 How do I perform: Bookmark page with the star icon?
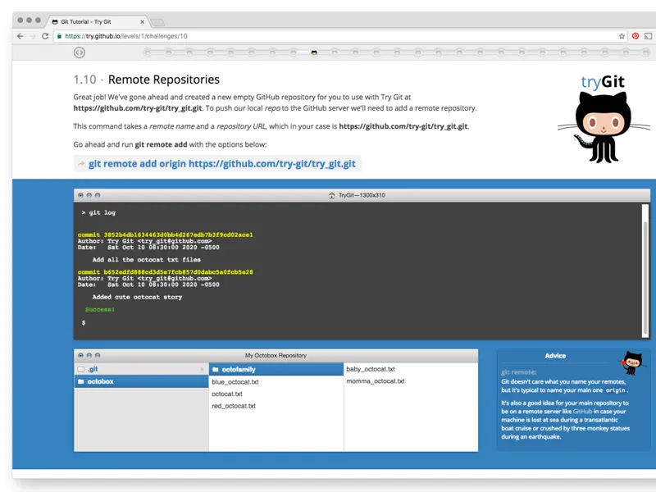[x=622, y=36]
